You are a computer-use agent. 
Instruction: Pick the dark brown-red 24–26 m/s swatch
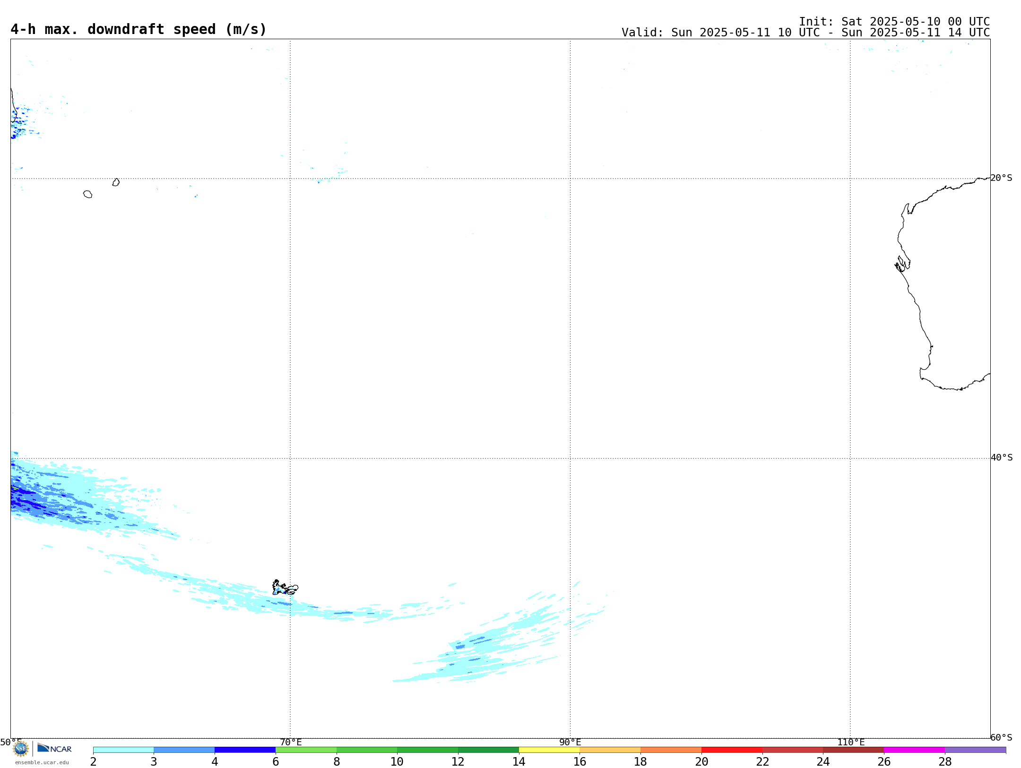pos(854,750)
